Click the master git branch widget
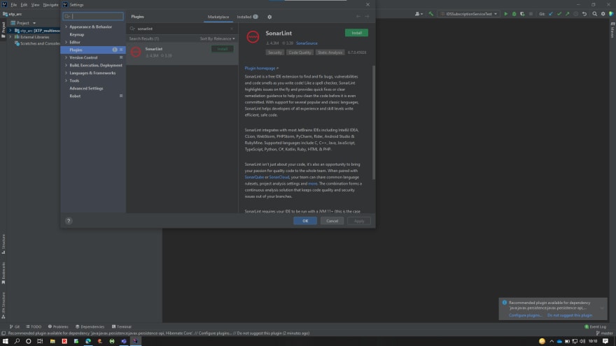This screenshot has height=346, width=616. pos(604,333)
